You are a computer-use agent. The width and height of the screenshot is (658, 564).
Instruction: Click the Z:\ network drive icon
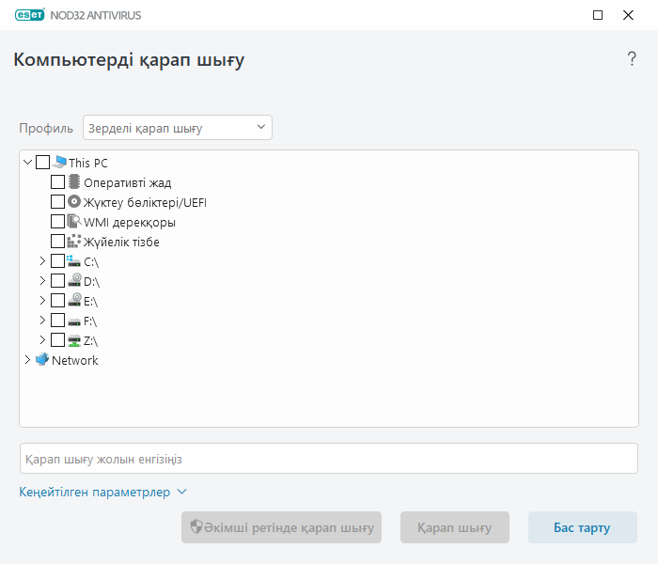click(x=74, y=340)
